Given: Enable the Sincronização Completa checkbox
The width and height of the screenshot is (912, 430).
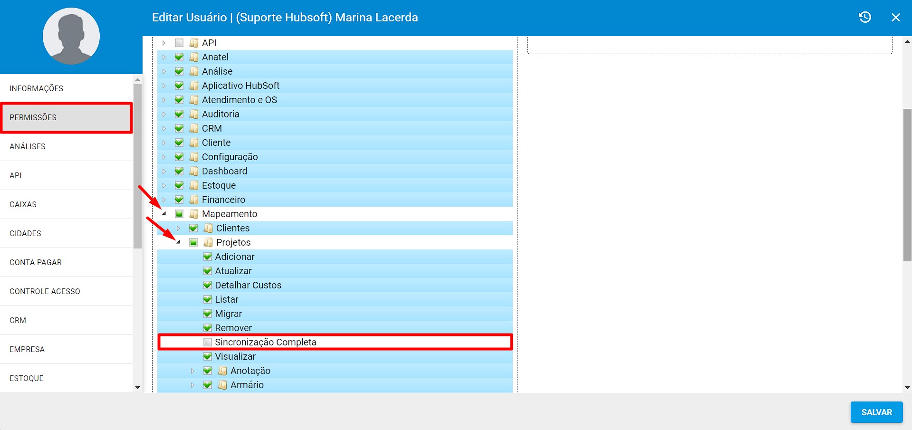Looking at the screenshot, I should click(x=208, y=342).
